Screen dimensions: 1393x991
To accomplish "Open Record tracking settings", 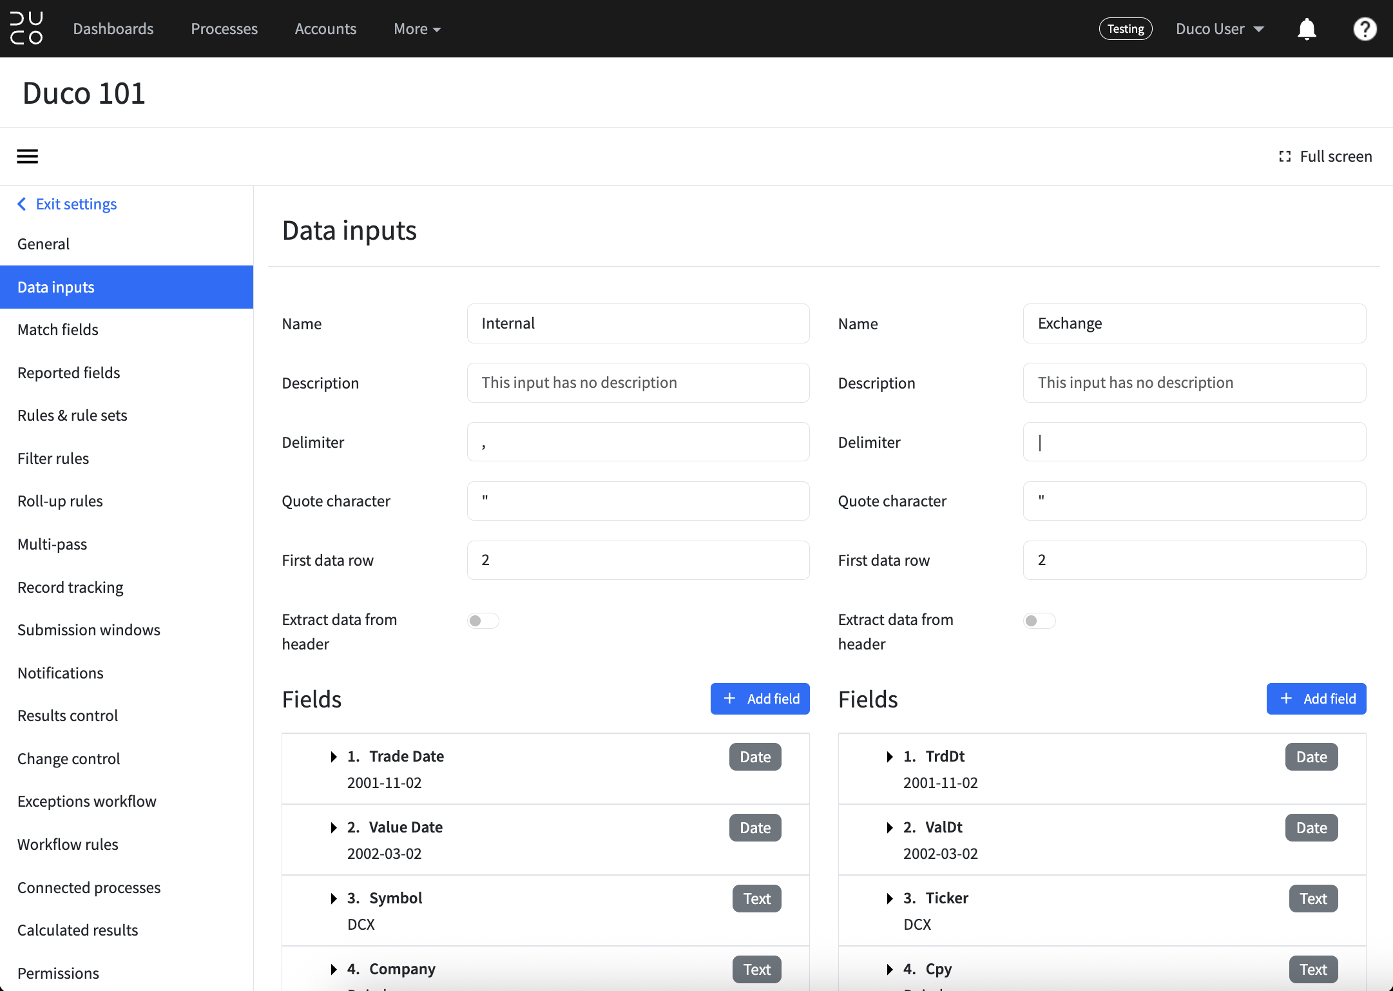I will pos(126,587).
